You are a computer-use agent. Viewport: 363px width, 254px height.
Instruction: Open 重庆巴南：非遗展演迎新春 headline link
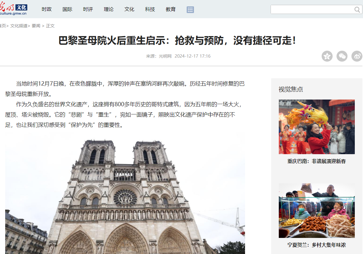316,161
